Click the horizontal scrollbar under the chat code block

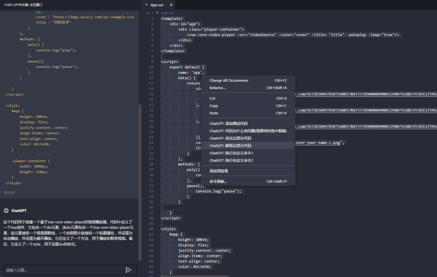[x=9, y=193]
